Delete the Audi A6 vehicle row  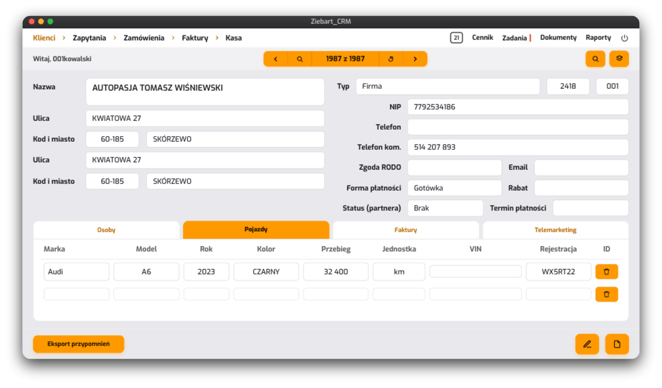point(607,271)
